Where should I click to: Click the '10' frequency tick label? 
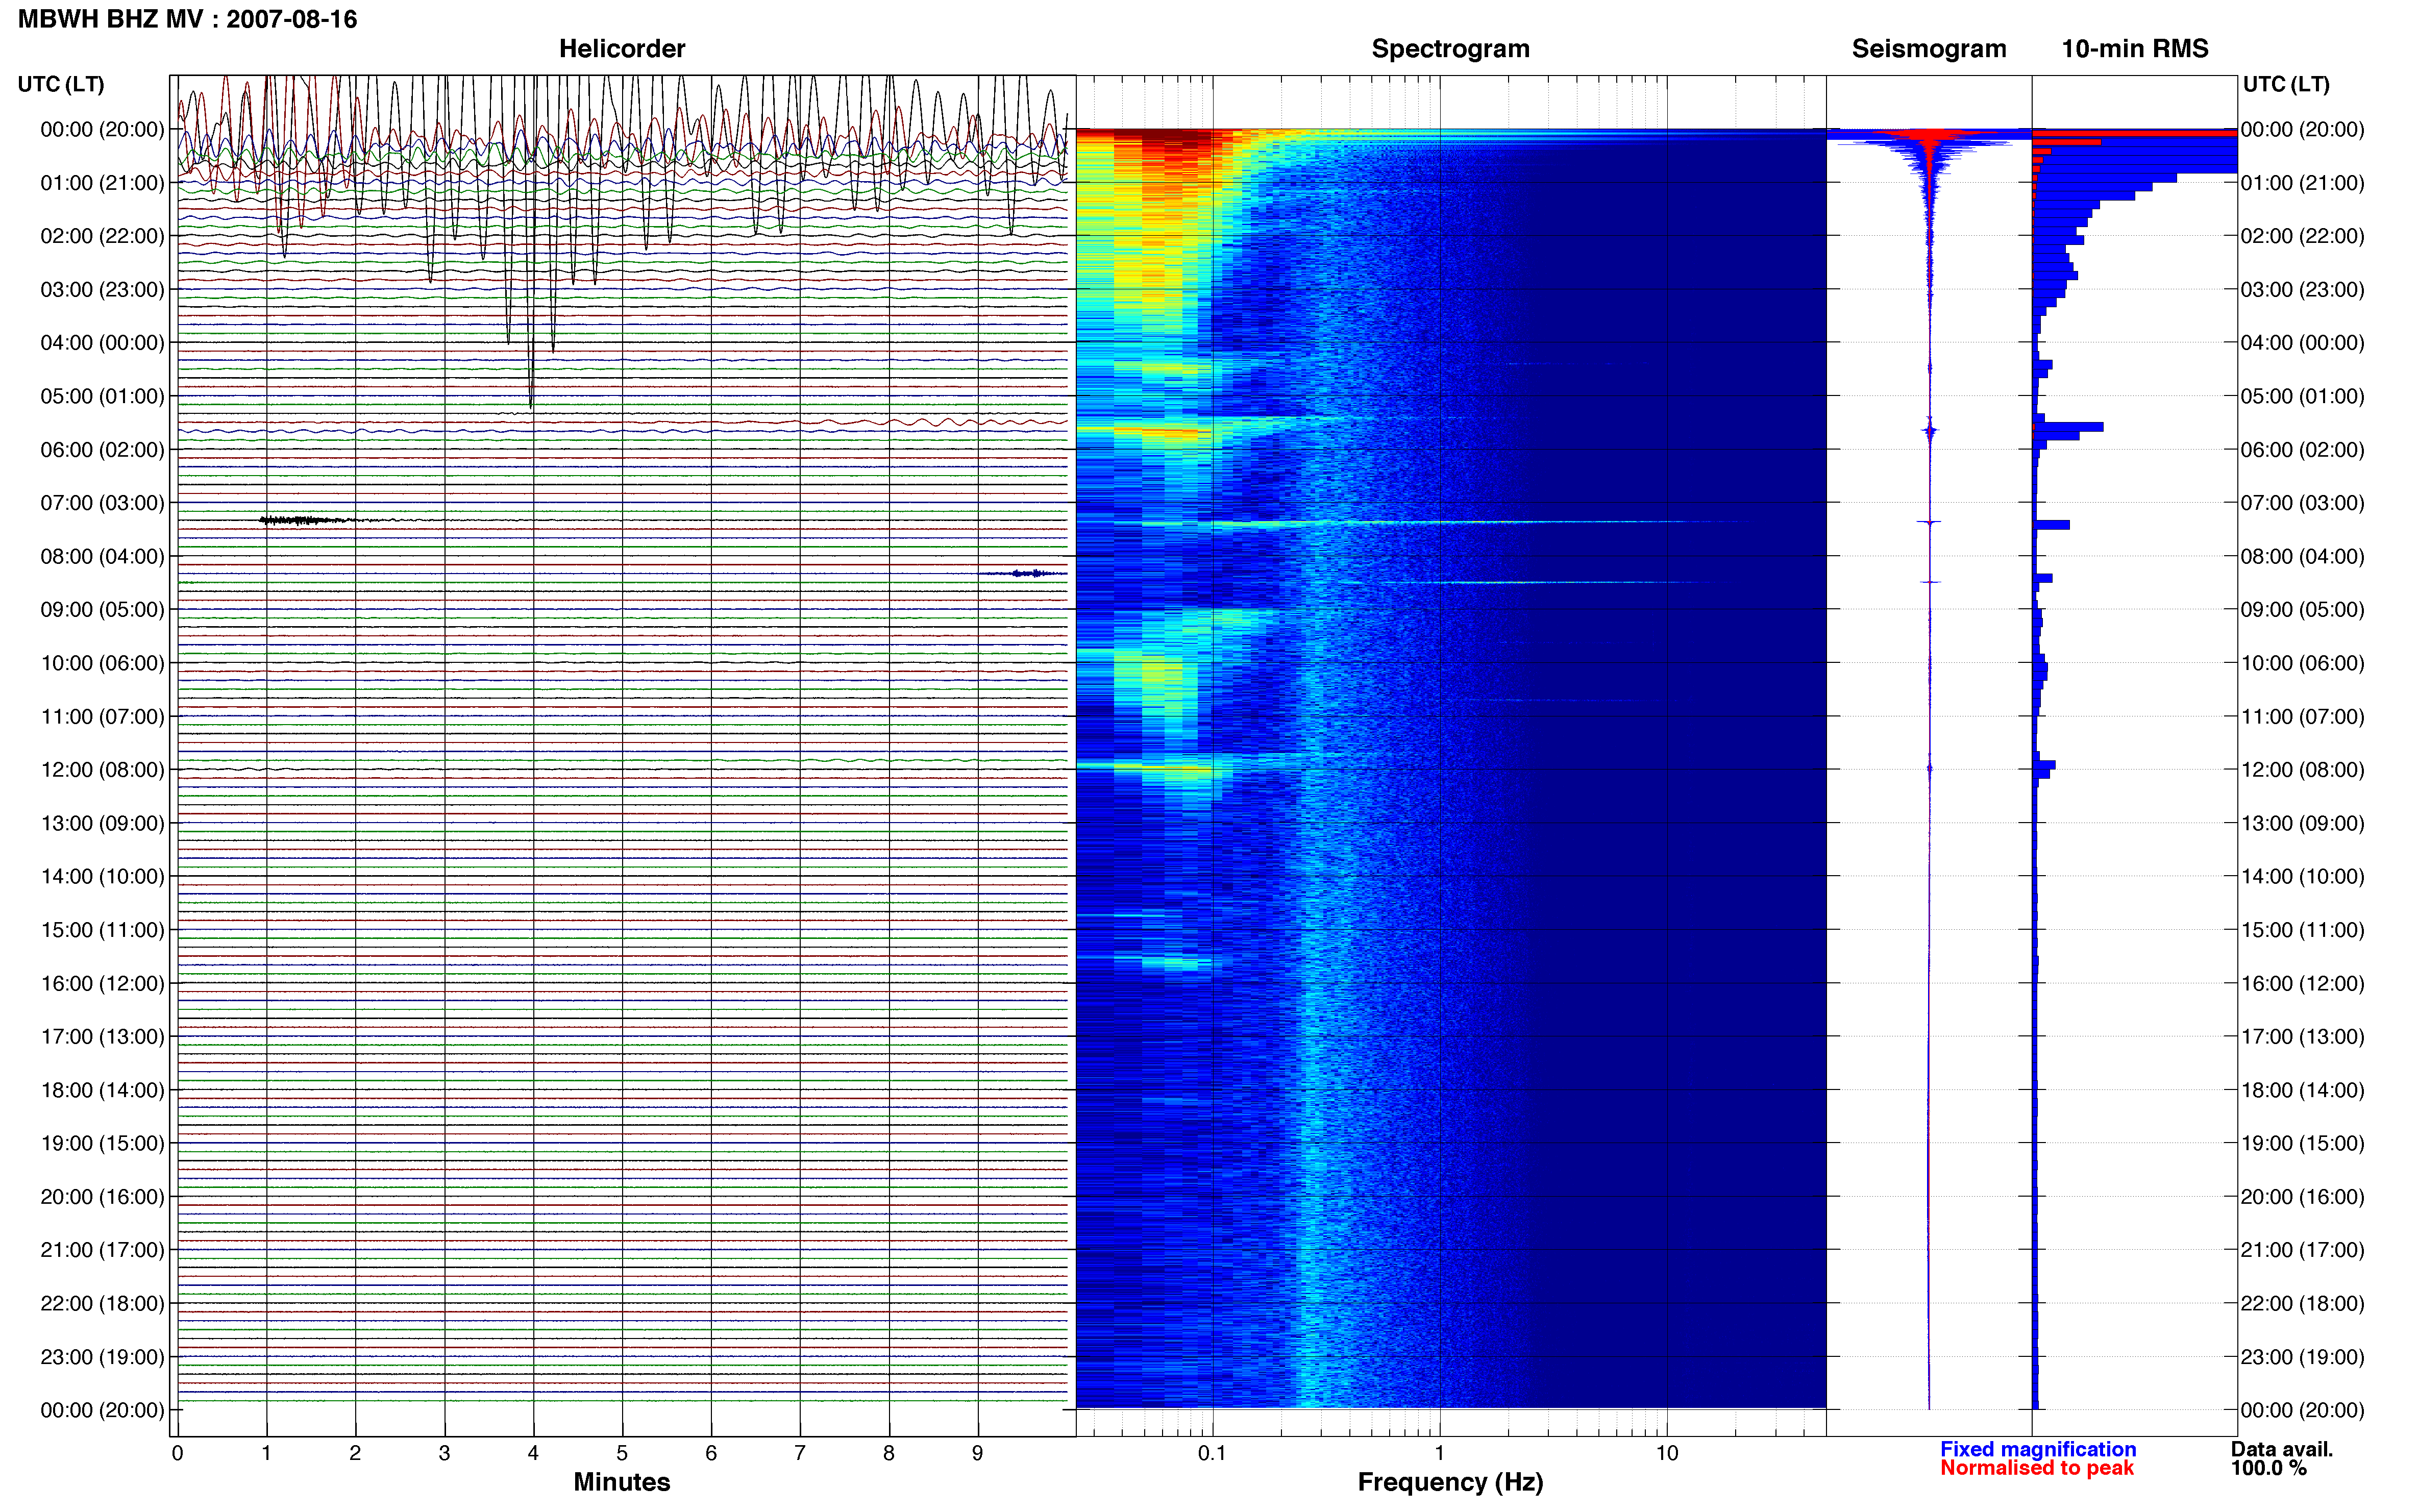click(x=1666, y=1453)
